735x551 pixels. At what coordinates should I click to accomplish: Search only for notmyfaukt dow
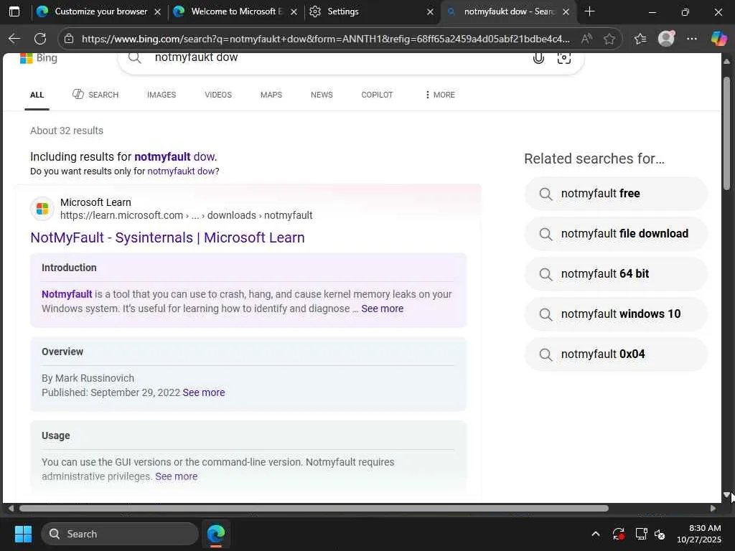(x=182, y=171)
